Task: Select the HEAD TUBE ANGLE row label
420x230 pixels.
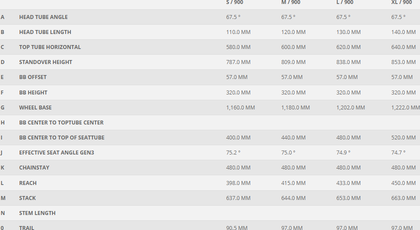Action: [x=43, y=17]
